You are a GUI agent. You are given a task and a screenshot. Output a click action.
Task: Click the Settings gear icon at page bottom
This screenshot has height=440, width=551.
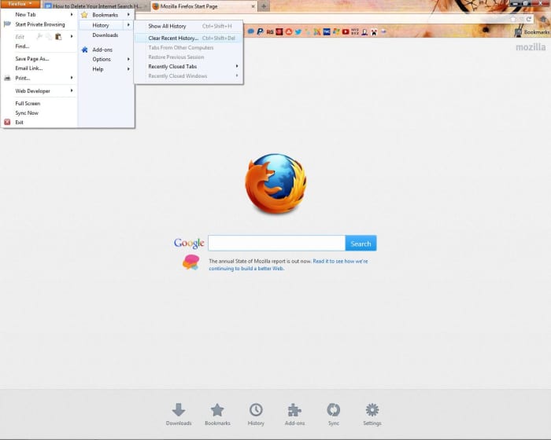click(372, 410)
